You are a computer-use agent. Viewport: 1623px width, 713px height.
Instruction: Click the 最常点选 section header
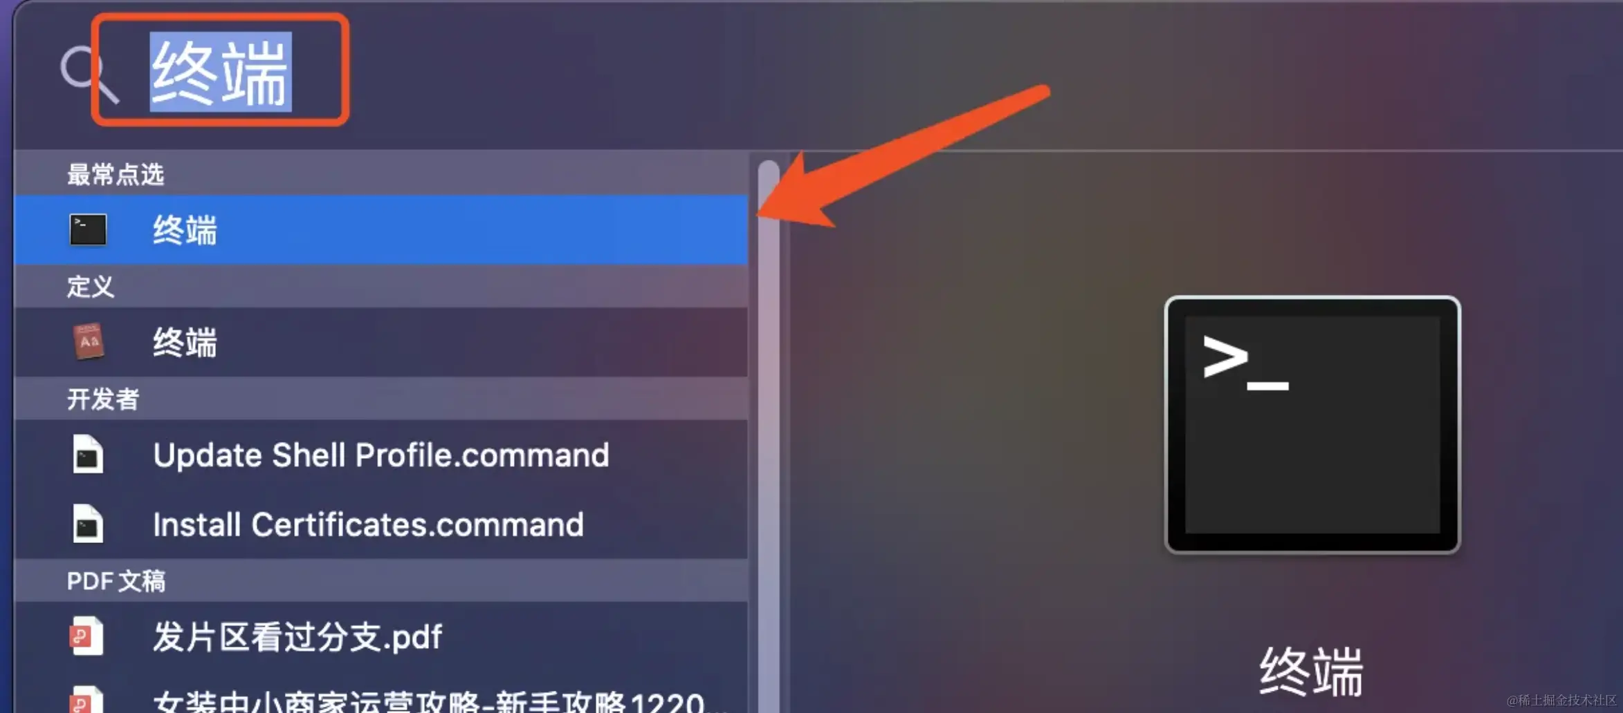pos(116,174)
